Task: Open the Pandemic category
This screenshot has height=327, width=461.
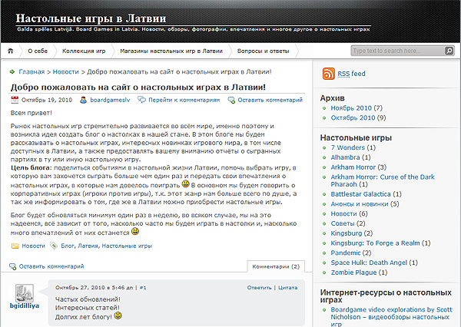Action: point(346,253)
